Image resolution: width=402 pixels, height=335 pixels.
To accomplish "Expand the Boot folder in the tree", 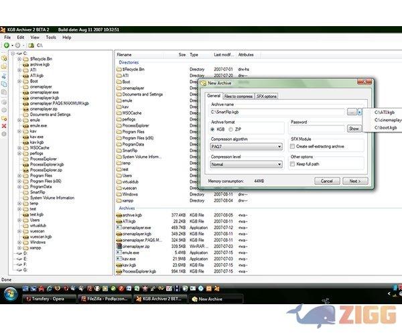I will 19,81.
